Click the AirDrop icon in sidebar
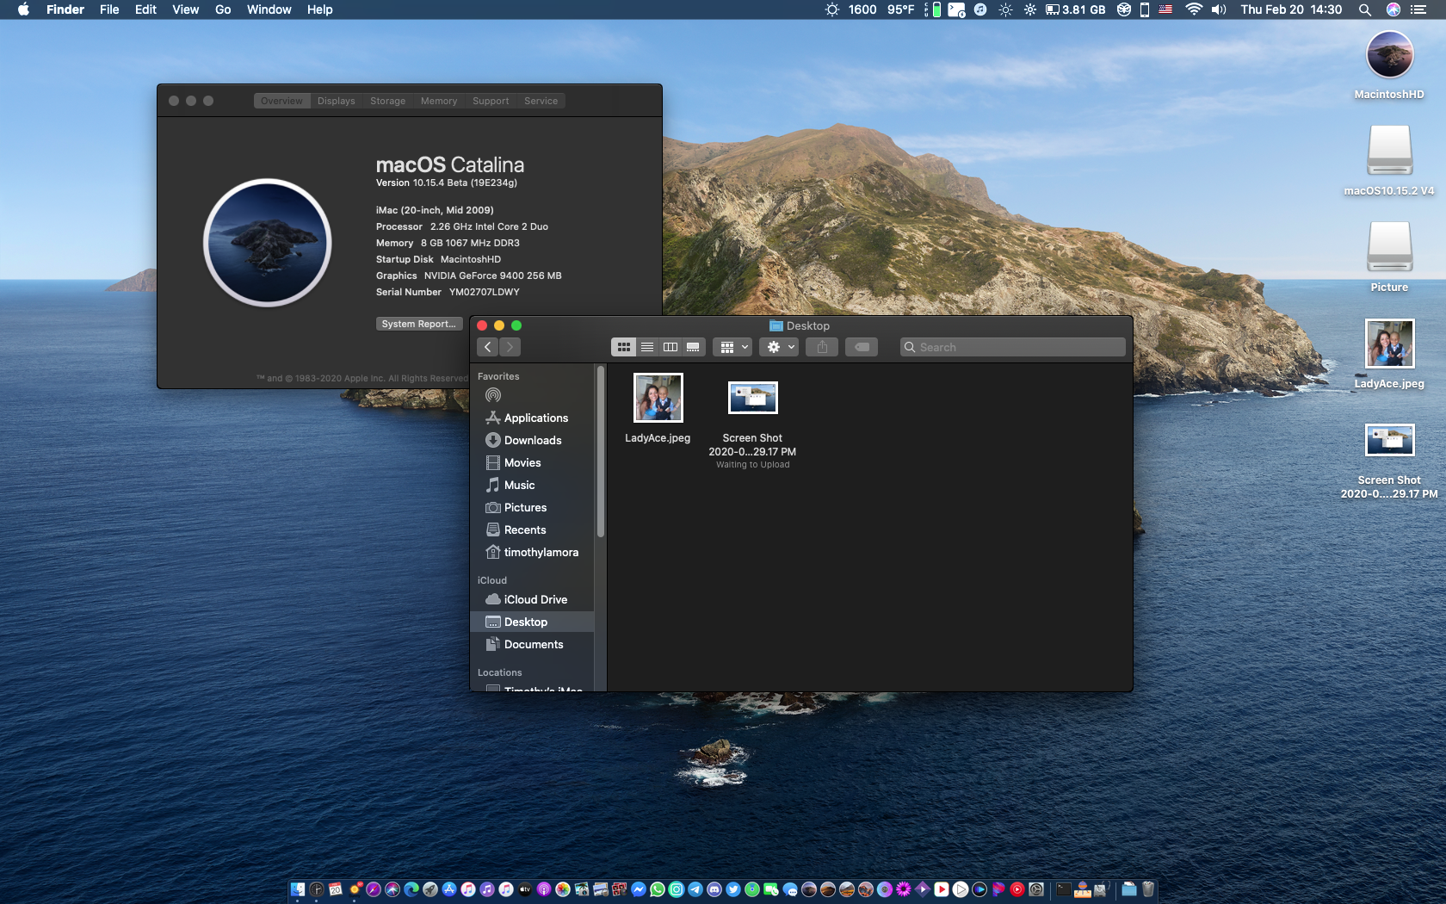Image resolution: width=1446 pixels, height=904 pixels. tap(493, 395)
